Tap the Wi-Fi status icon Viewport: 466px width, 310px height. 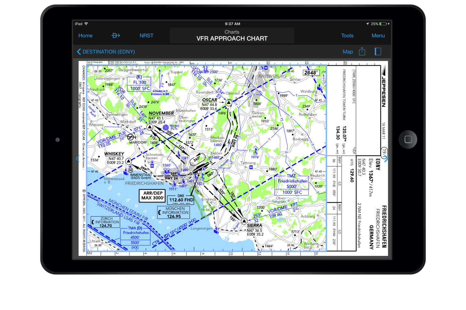[86, 24]
